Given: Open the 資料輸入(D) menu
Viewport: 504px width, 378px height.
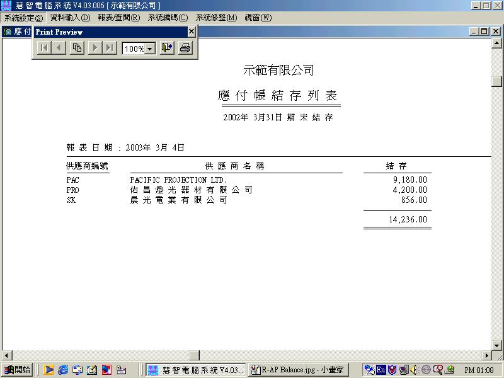Looking at the screenshot, I should point(70,18).
